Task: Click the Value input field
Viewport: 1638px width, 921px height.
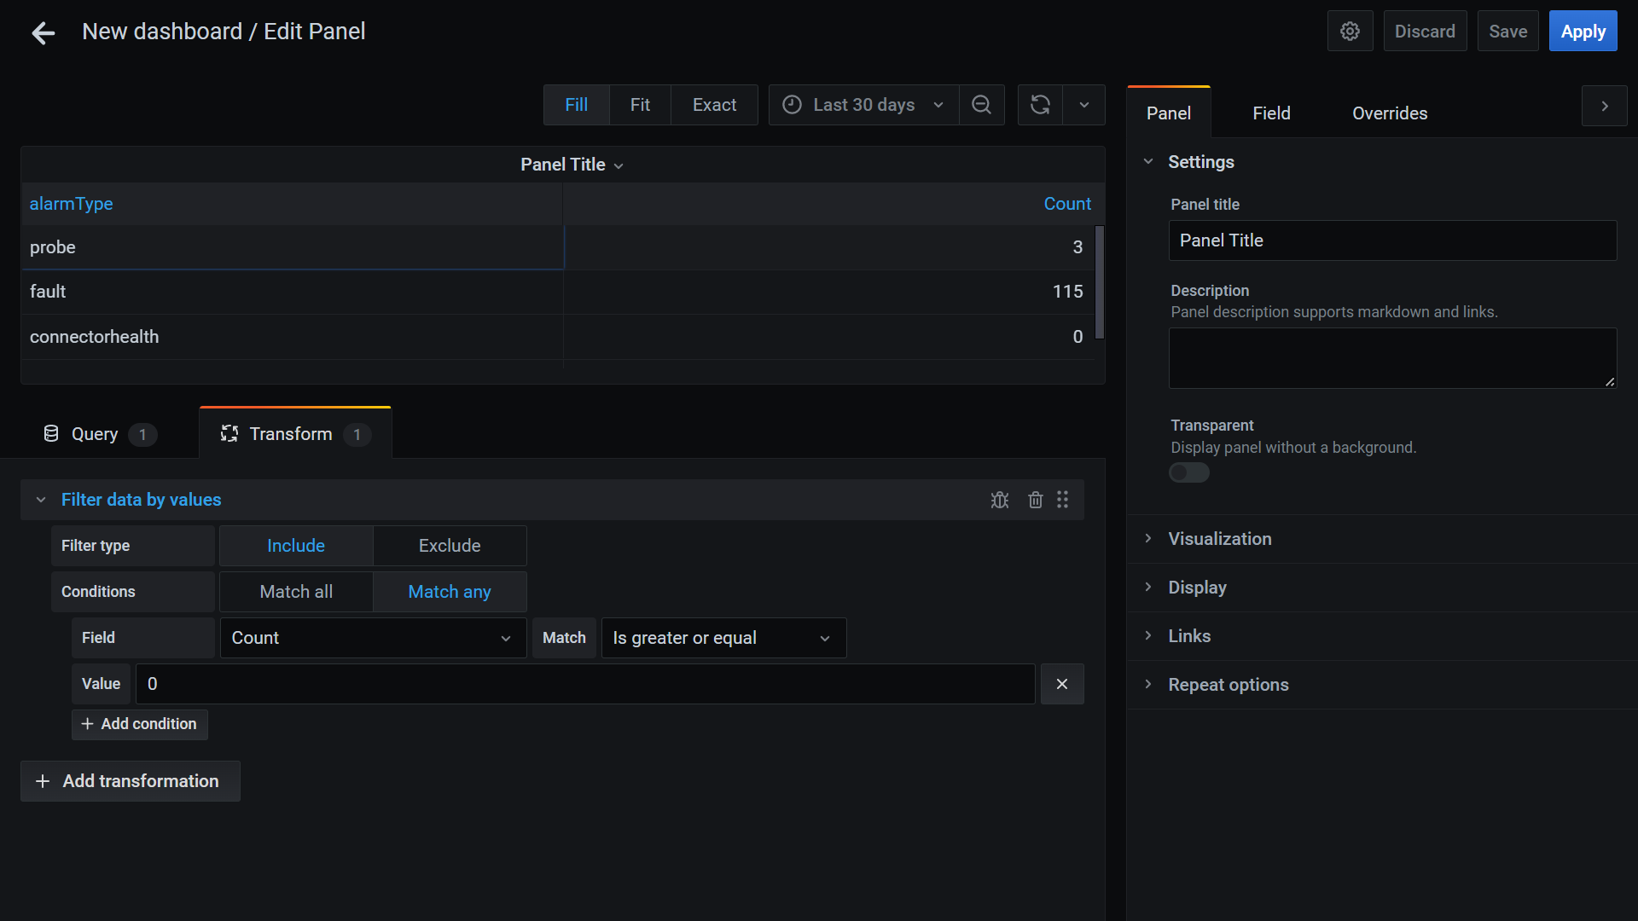Action: 584,683
